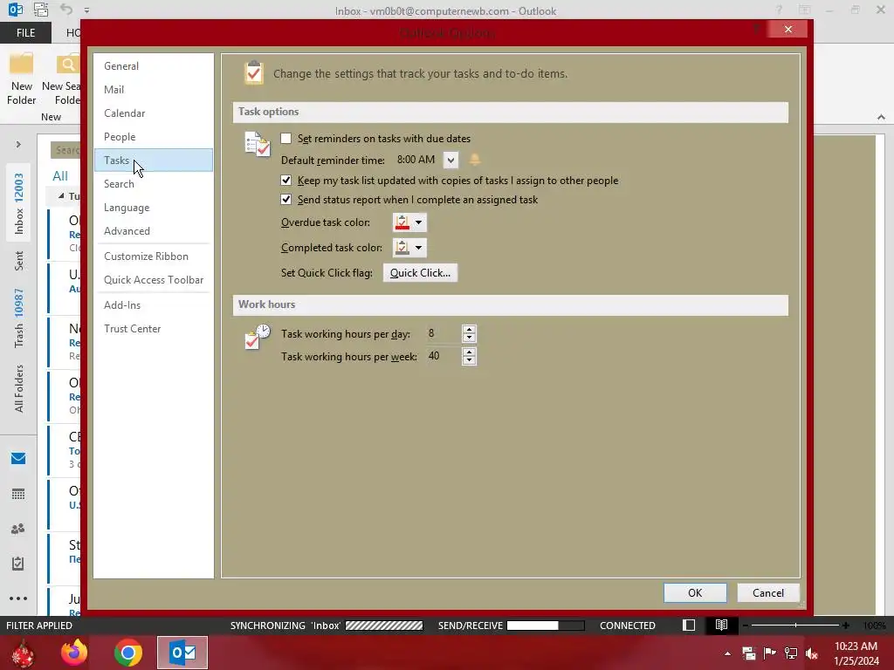This screenshot has height=670, width=894.
Task: Open the Trash 10987 folder
Action: [19, 318]
